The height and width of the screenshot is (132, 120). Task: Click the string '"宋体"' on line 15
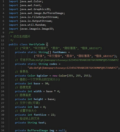click(40, 56)
